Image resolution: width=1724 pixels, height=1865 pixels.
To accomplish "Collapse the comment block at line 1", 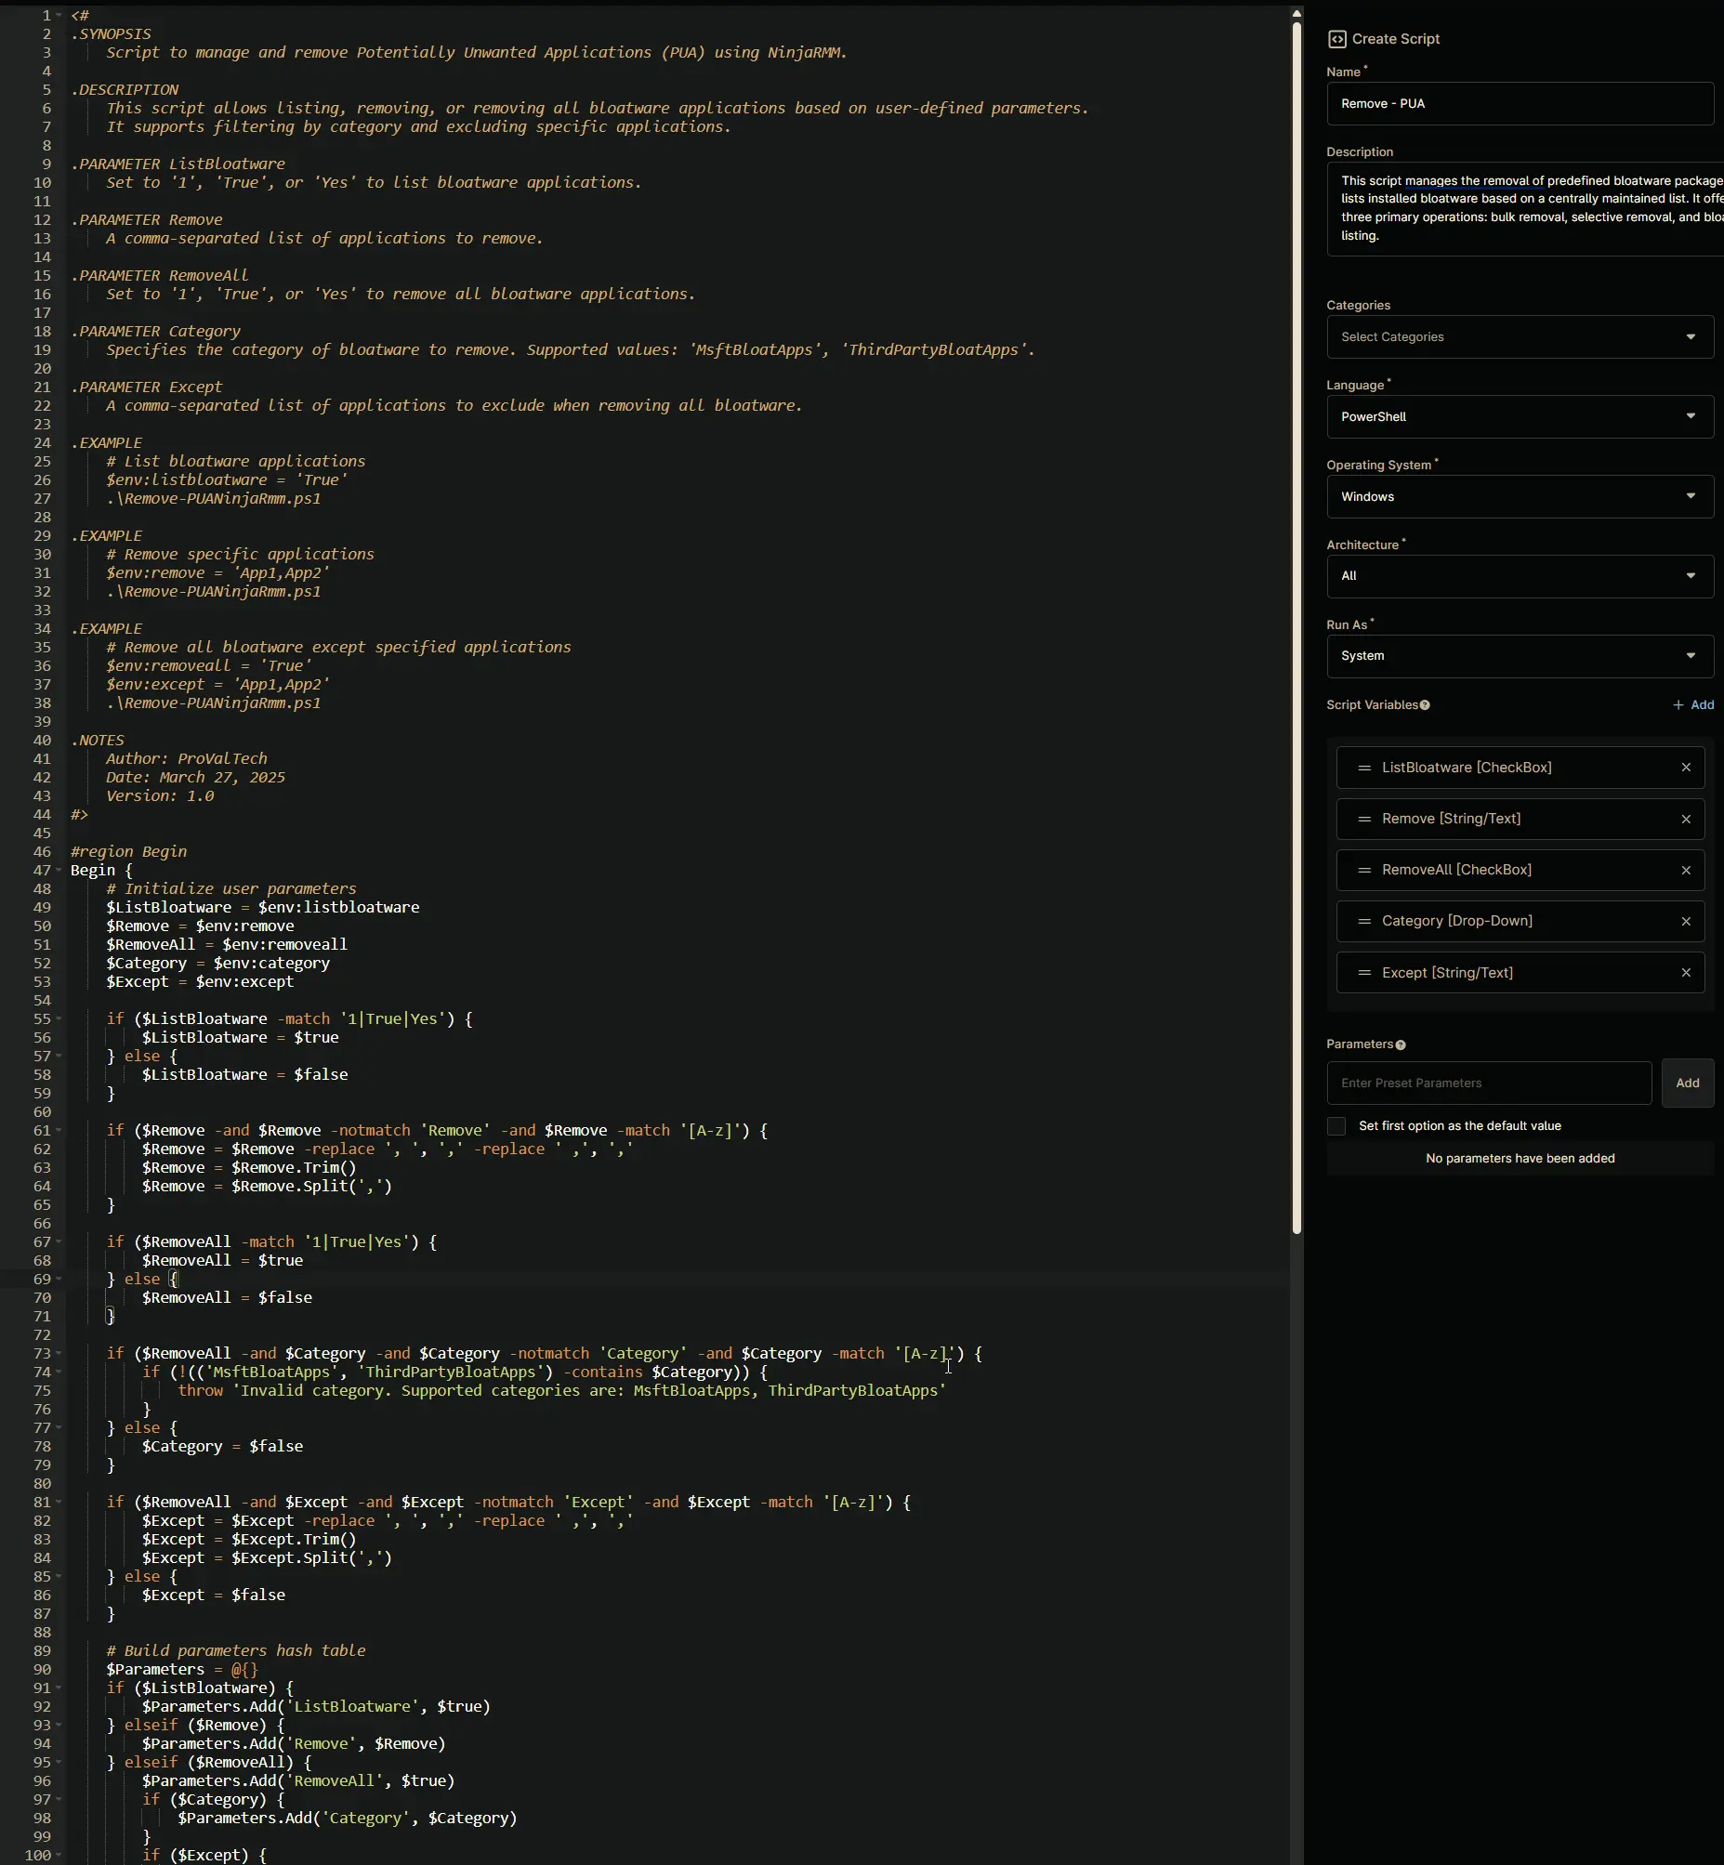I will click(59, 16).
